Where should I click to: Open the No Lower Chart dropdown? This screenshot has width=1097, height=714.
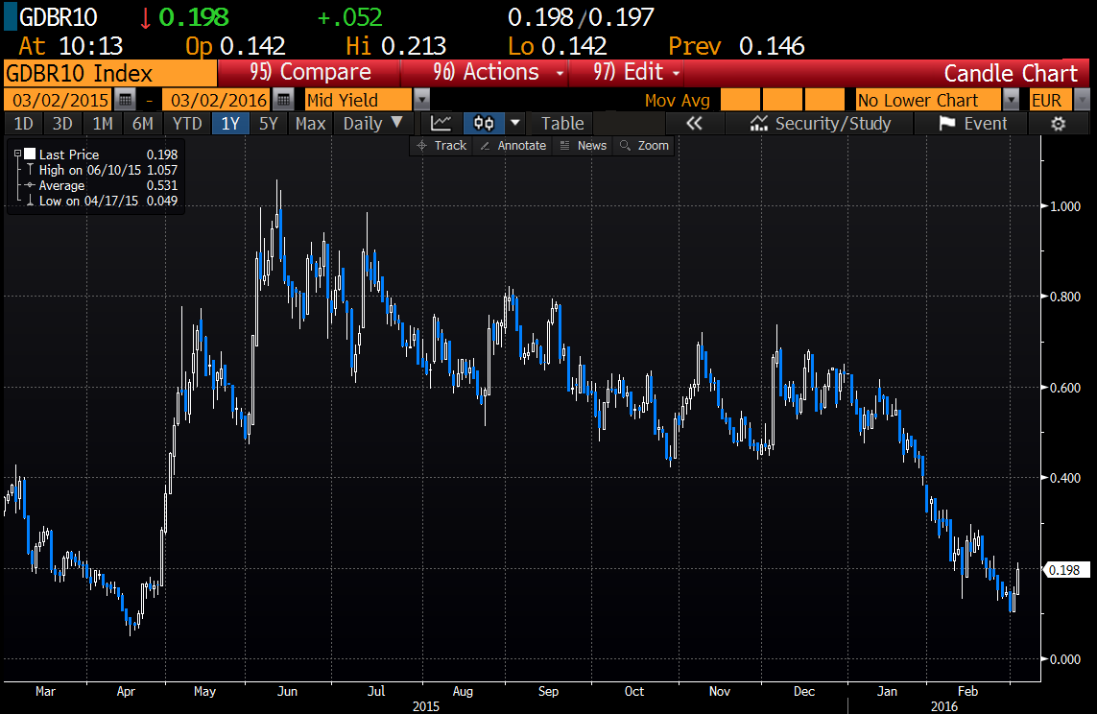pyautogui.click(x=1011, y=100)
